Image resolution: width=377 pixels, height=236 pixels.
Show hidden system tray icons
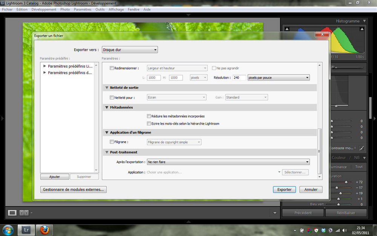[x=295, y=230]
